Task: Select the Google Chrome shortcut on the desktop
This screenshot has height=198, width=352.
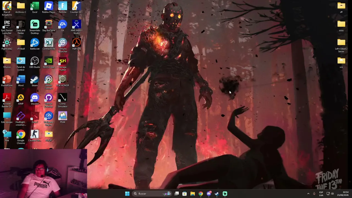Action: click(x=21, y=137)
